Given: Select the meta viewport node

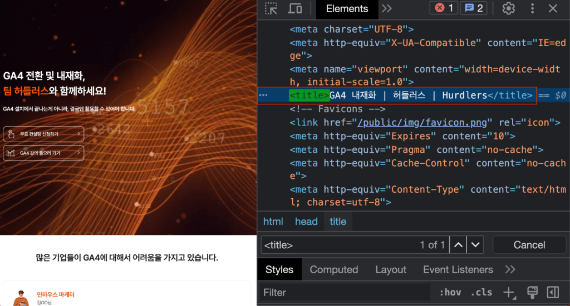Looking at the screenshot, I should (425, 76).
